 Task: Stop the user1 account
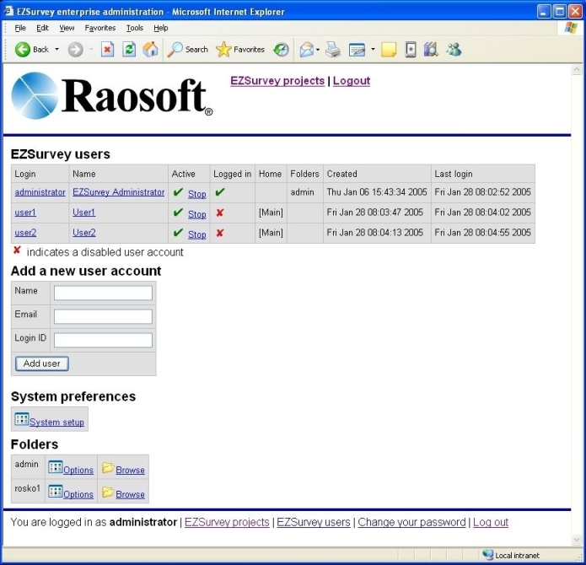tap(196, 214)
